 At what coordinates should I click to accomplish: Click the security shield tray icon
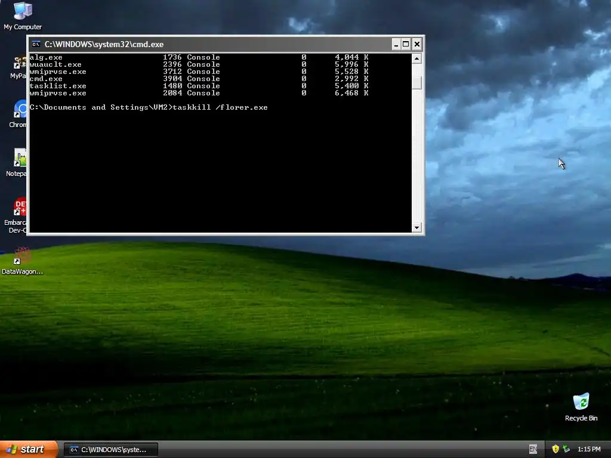point(556,449)
